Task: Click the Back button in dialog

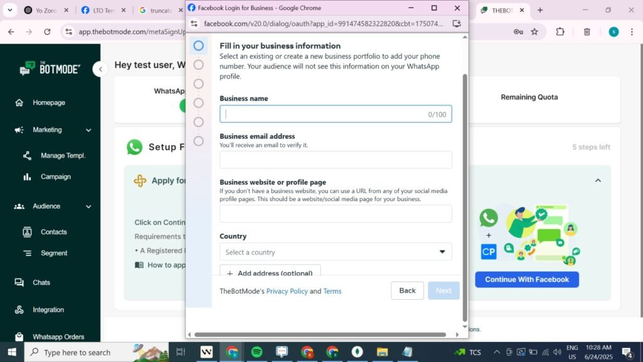Action: pos(407,290)
